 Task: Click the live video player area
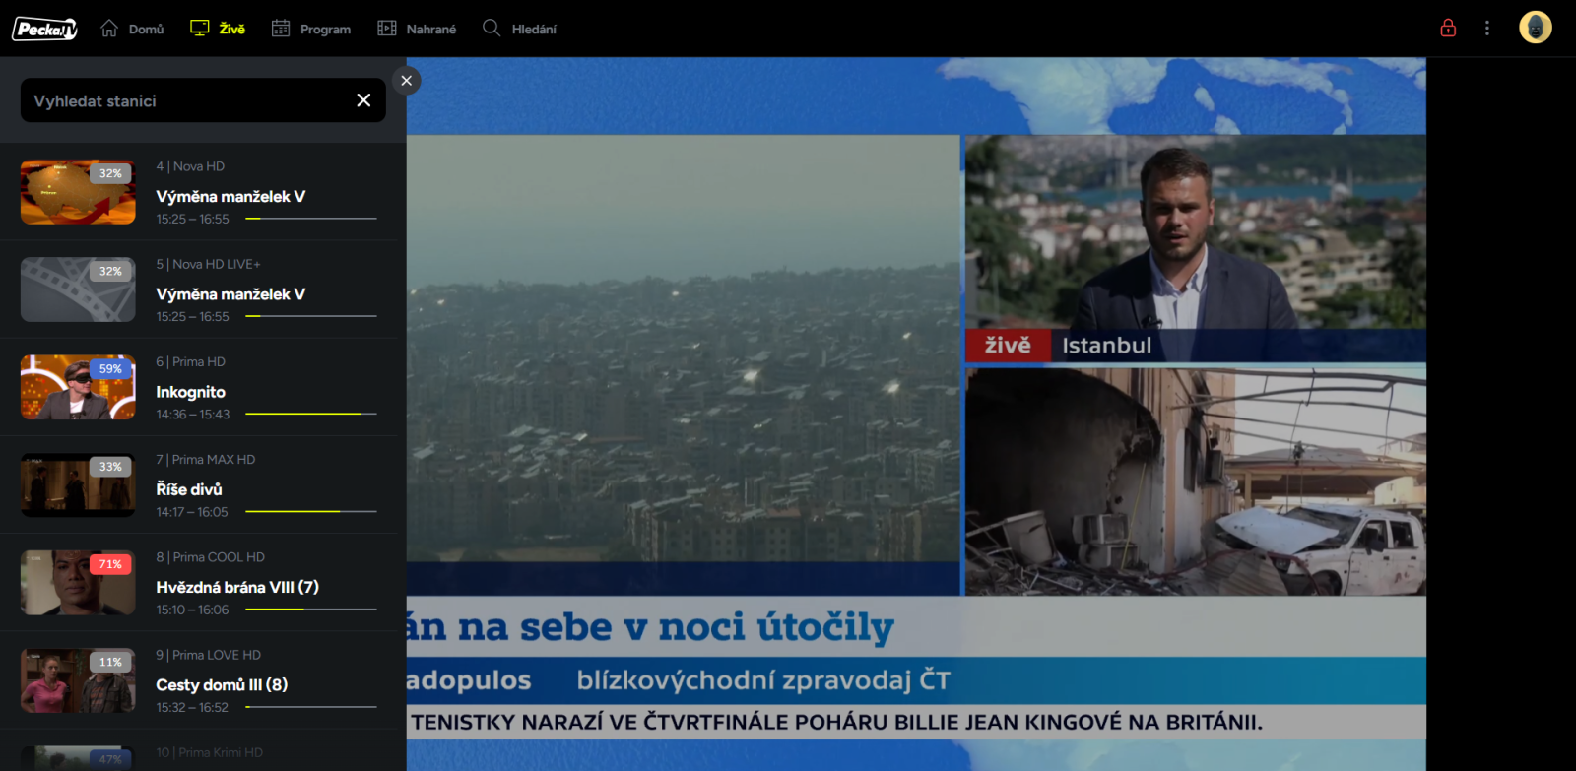coord(916,414)
